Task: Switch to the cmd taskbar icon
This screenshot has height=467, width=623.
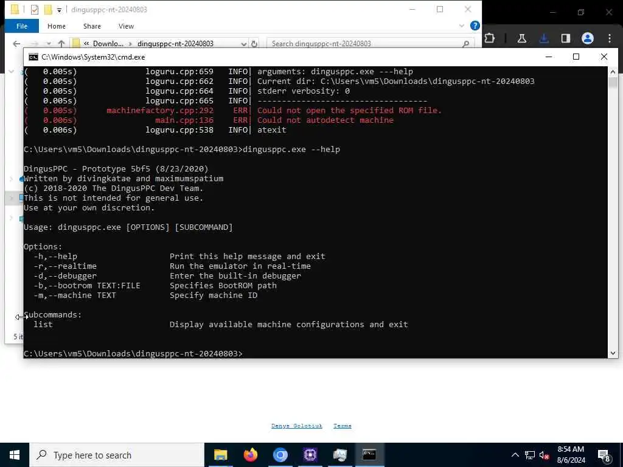Action: coord(369,455)
